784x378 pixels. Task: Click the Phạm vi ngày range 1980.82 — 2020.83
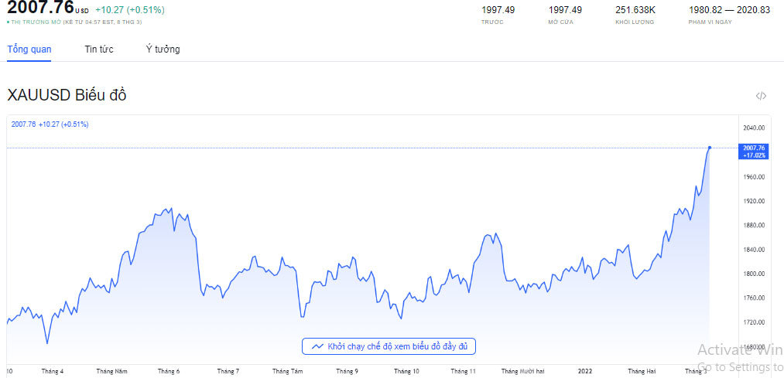[x=729, y=10]
